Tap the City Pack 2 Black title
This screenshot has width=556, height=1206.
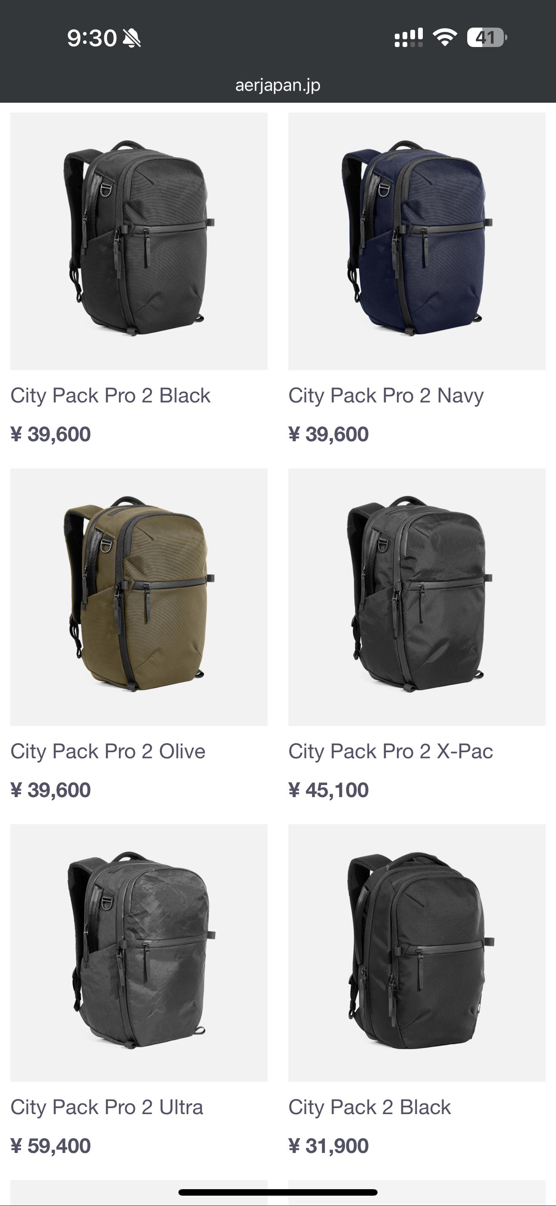click(370, 1107)
